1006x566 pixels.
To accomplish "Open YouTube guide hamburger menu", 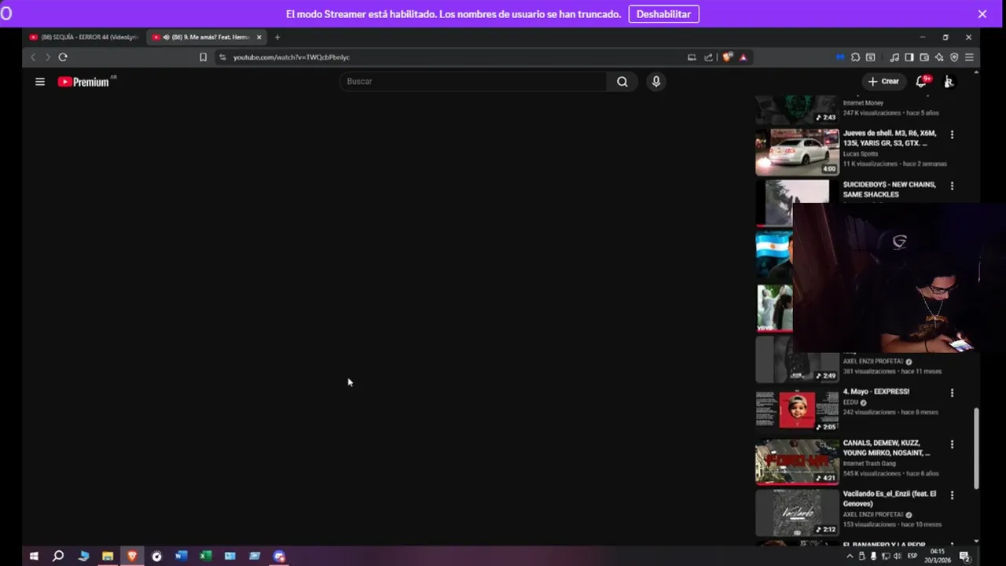I will 40,81.
